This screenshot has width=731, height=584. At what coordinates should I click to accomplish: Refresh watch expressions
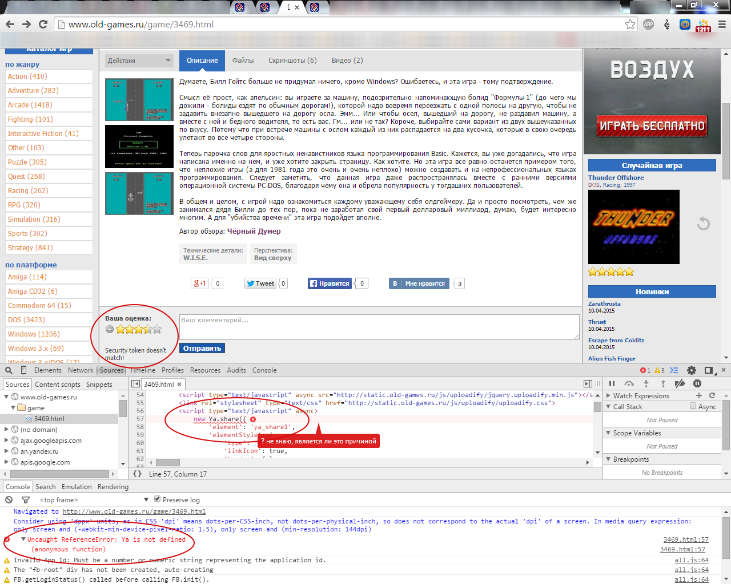[x=712, y=395]
